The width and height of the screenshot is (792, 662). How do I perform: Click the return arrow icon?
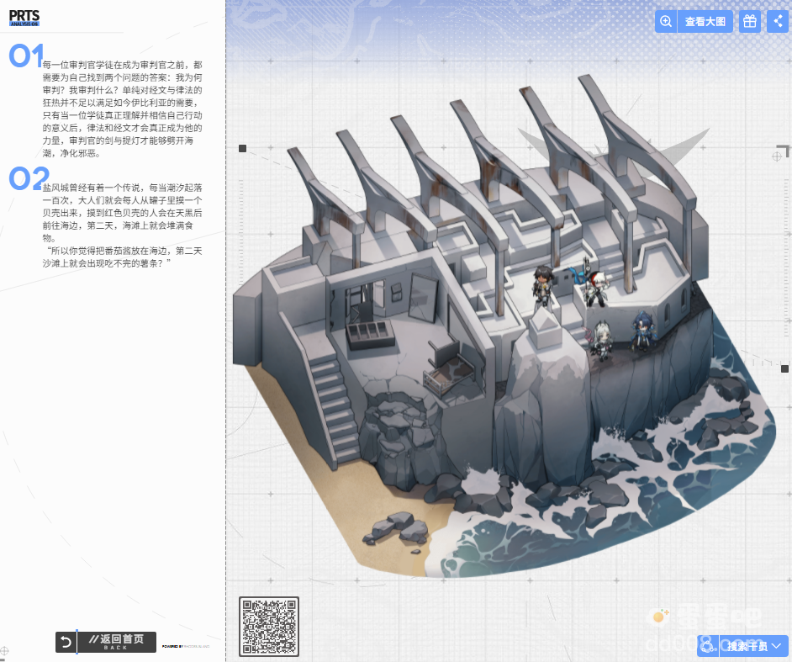pyautogui.click(x=66, y=643)
